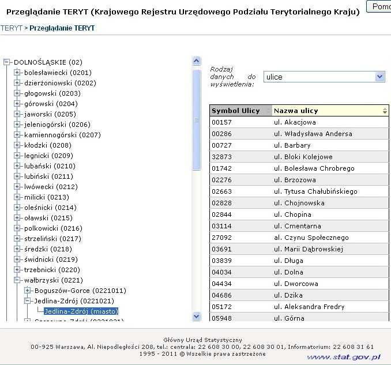Viewport: 391px width, 365px height.
Task: Click the tree scrollbar down arrow
Action: coord(197,317)
